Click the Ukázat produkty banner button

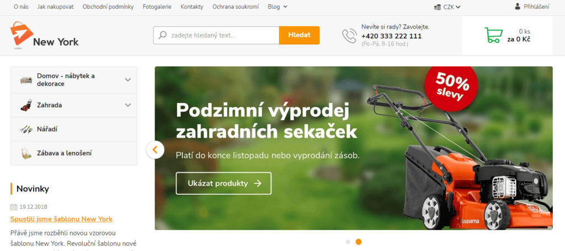click(224, 183)
